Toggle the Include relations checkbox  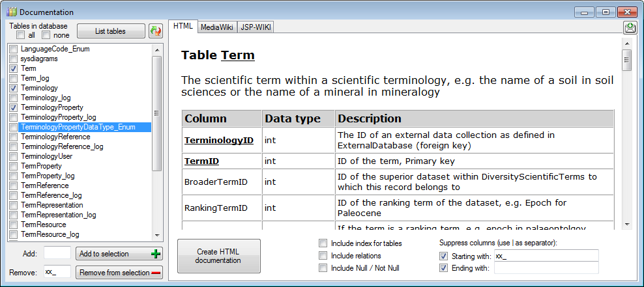pos(323,256)
